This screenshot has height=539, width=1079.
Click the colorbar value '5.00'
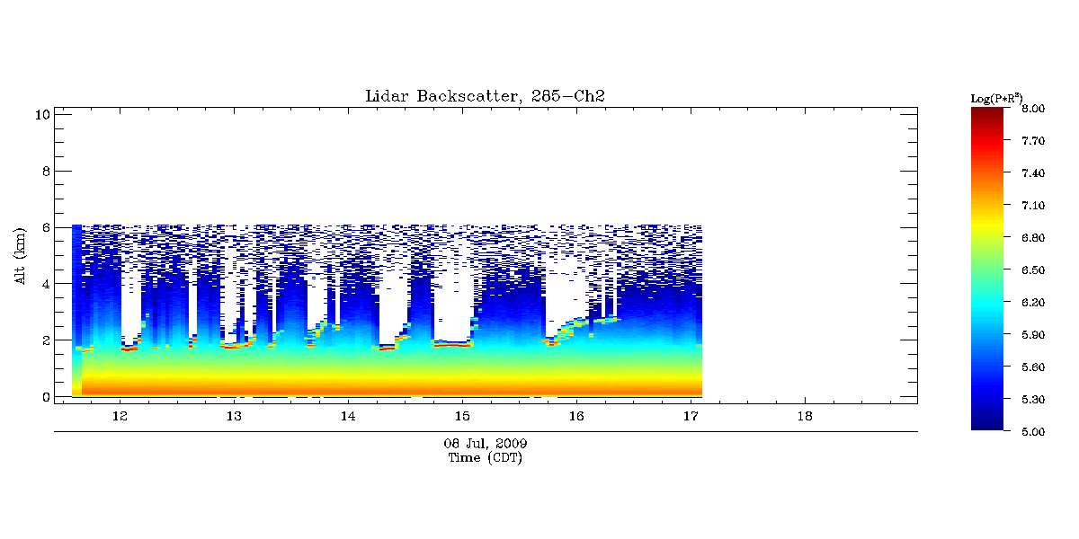click(1034, 432)
